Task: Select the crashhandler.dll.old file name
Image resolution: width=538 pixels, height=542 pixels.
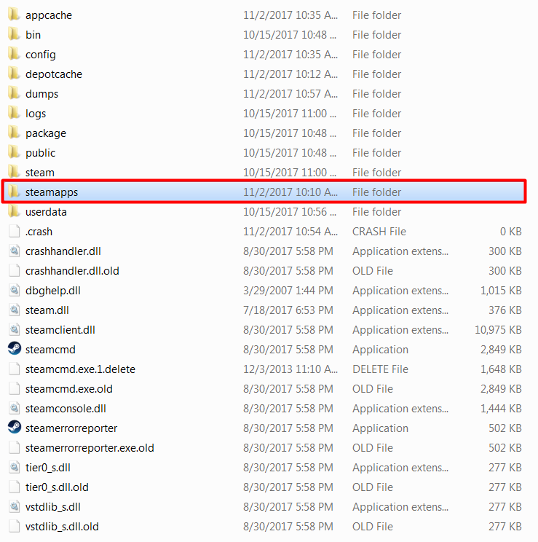Action: pyautogui.click(x=72, y=271)
